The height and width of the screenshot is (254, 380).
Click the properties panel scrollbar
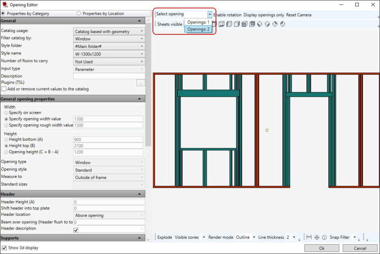(148, 85)
